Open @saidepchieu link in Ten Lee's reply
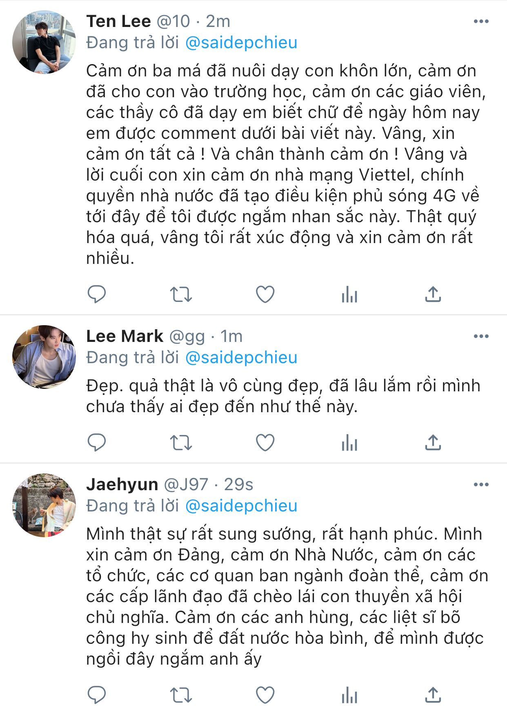This screenshot has height=712, width=507. click(x=241, y=43)
